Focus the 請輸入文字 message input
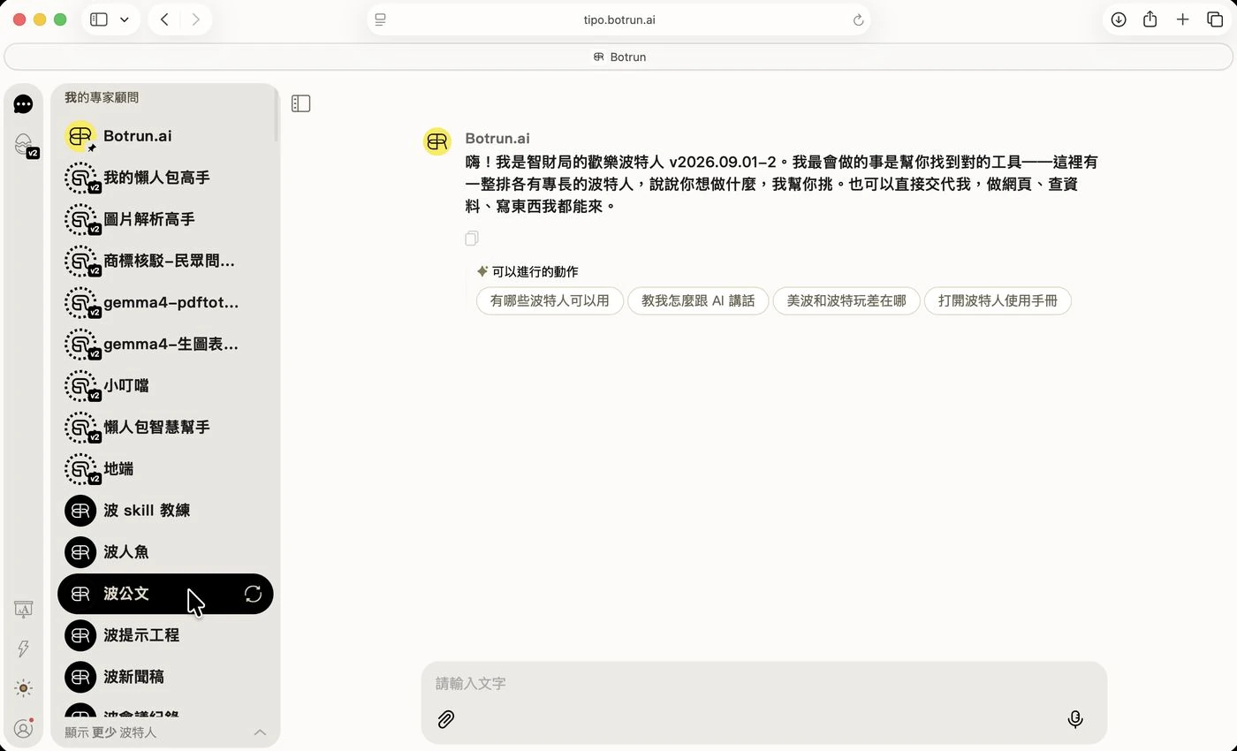 pos(764,683)
